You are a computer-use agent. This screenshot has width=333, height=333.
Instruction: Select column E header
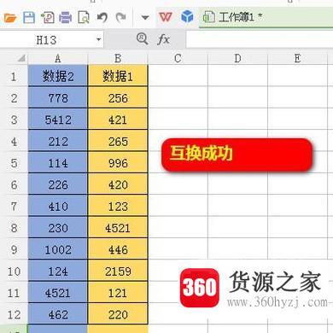(297, 58)
